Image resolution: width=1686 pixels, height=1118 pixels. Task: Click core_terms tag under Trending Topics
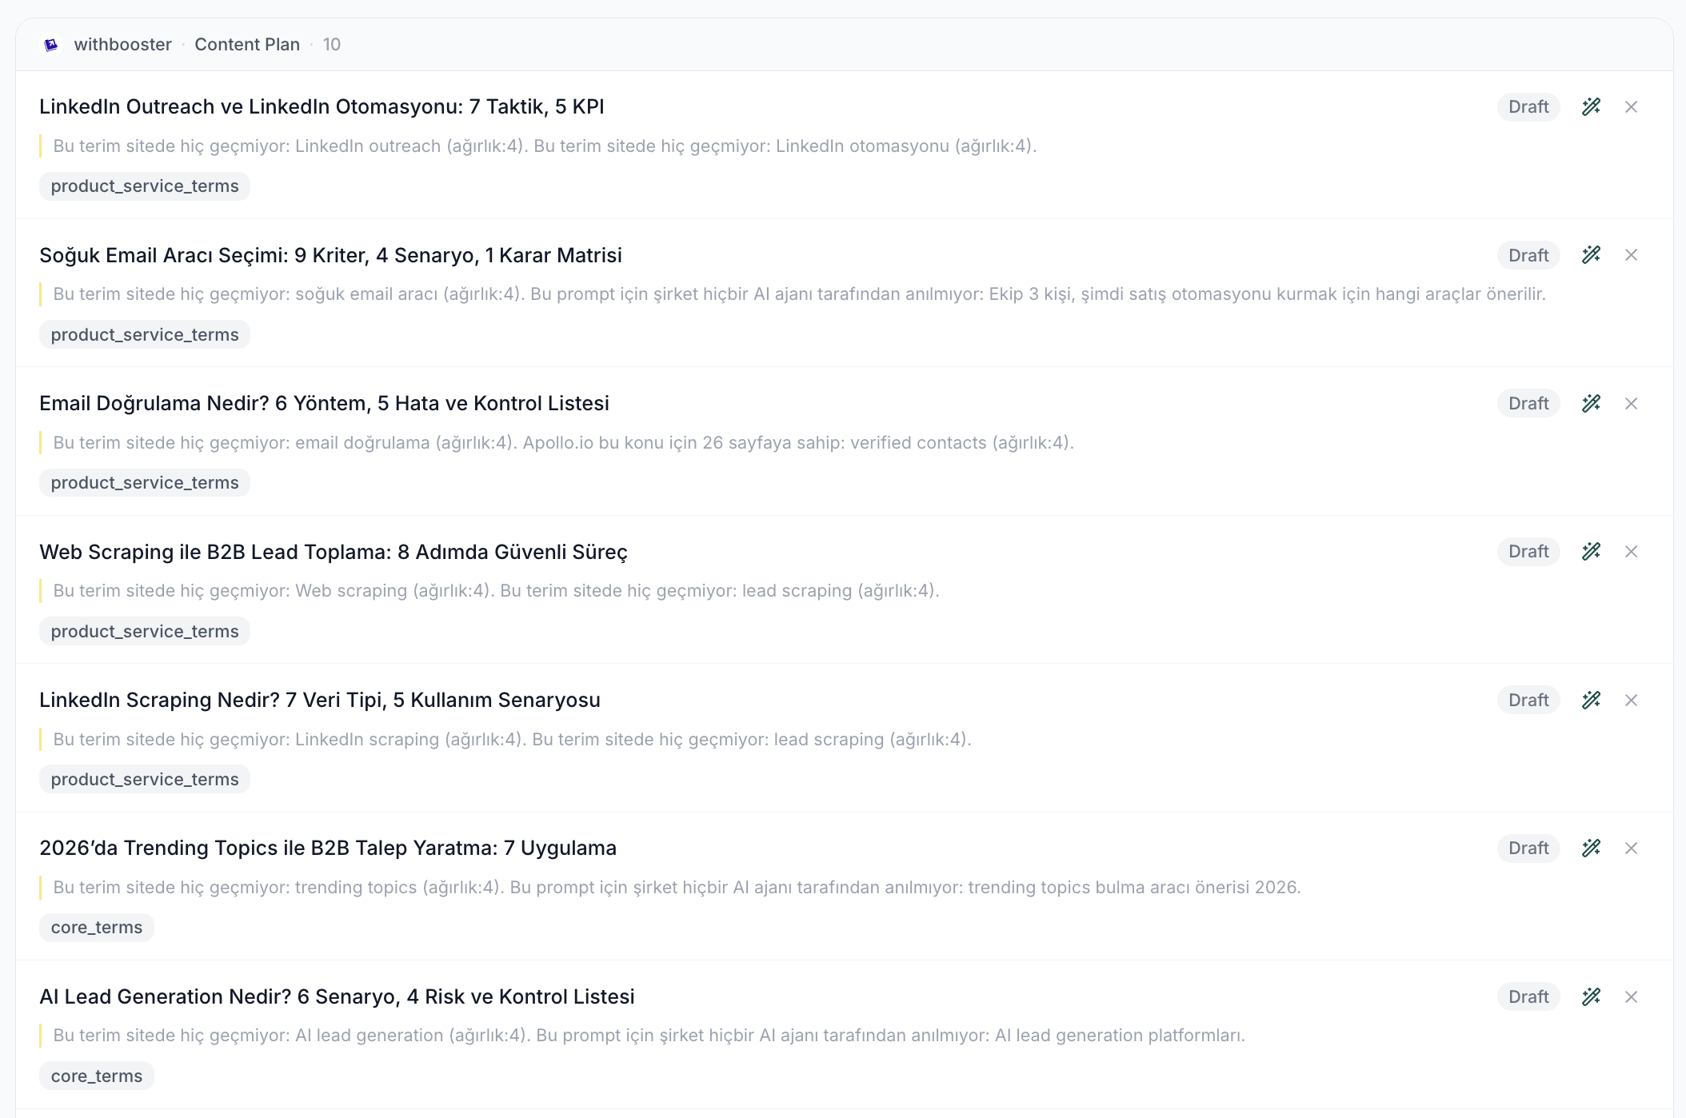pos(97,928)
